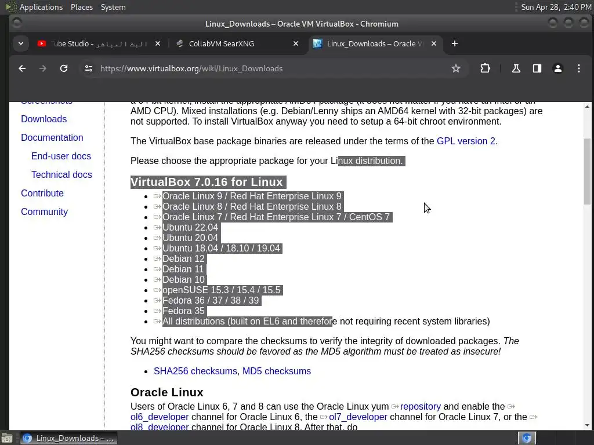The image size is (594, 445).
Task: Close the YouTube Studio tab
Action: click(158, 44)
